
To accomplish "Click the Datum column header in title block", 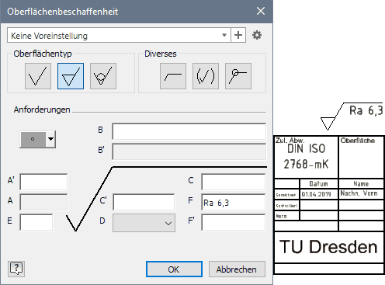I will [x=318, y=184].
